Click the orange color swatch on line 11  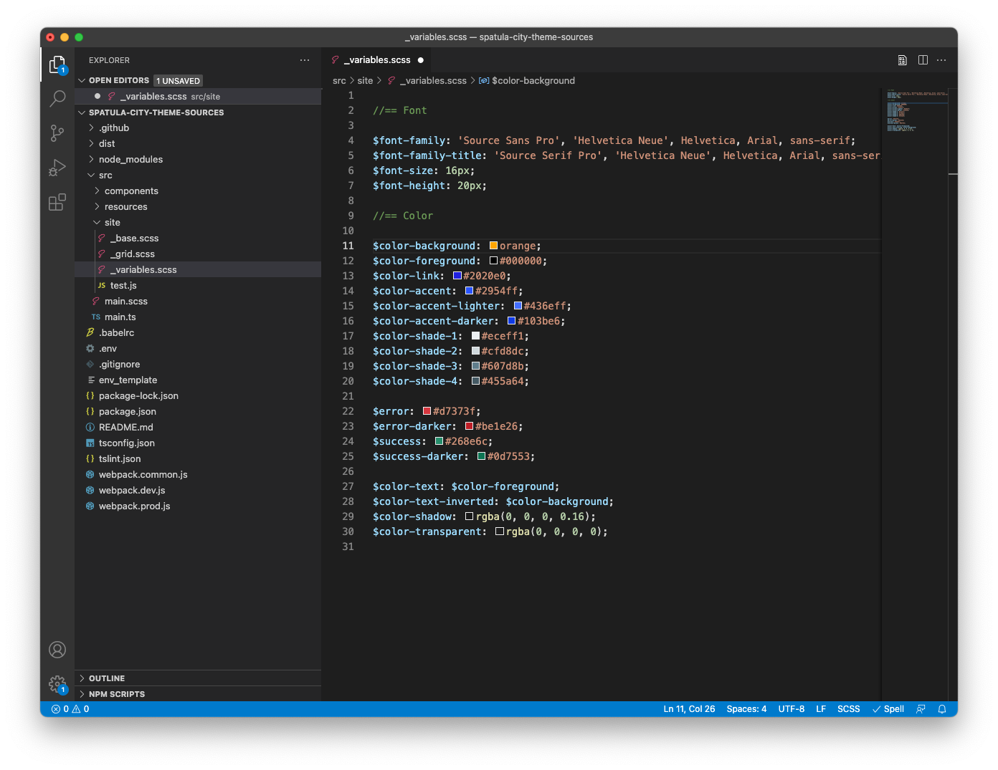(x=493, y=246)
